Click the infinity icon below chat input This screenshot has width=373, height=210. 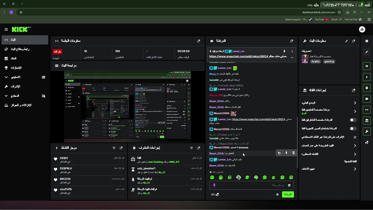213,195
